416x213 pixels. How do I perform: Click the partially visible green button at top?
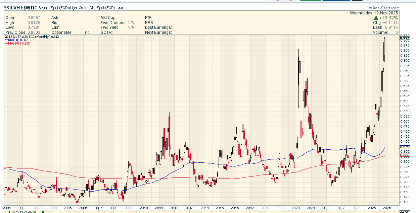pos(310,1)
